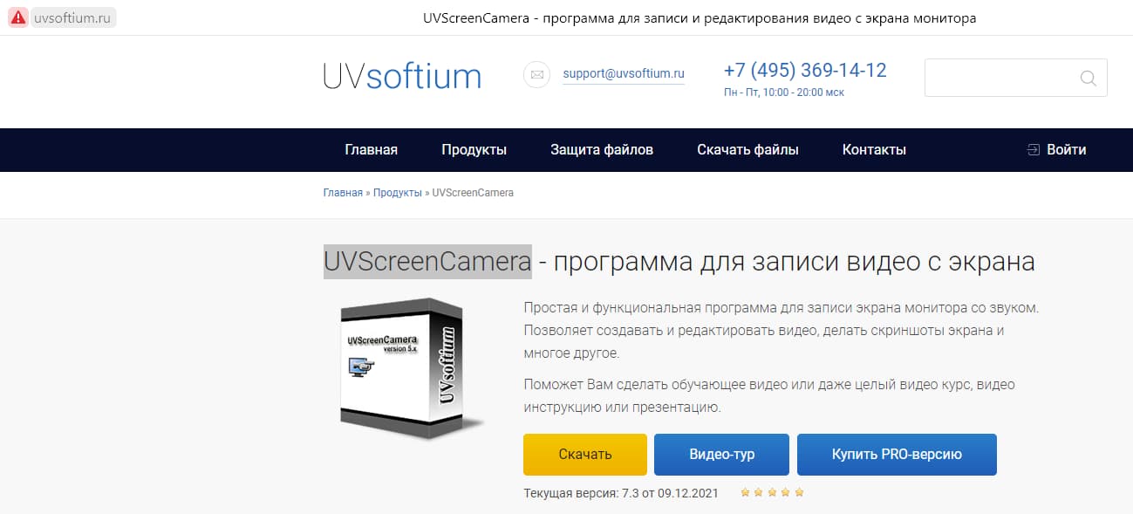1133x514 pixels.
Task: Click the UVsoftium site logo
Action: (402, 76)
